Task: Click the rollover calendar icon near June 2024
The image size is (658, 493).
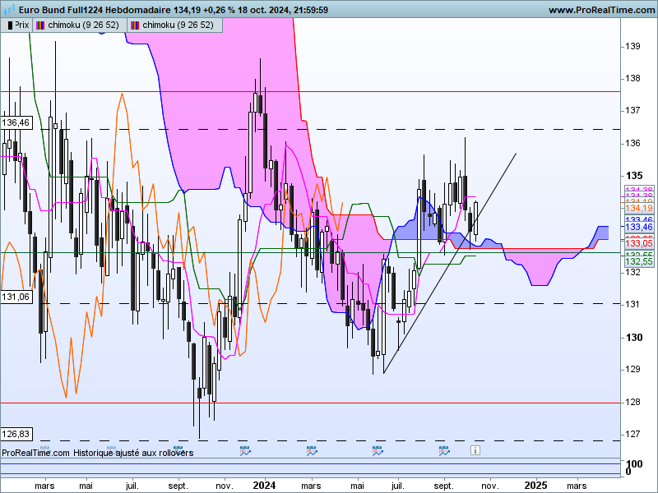Action: 378,451
